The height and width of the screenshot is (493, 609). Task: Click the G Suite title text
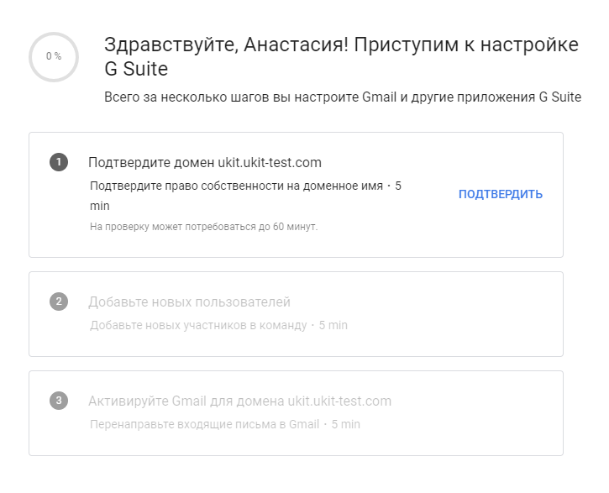pos(136,69)
